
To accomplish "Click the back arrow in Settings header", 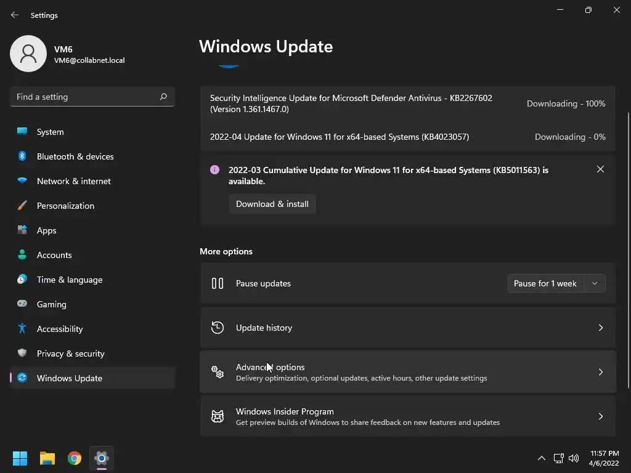I will pyautogui.click(x=15, y=15).
